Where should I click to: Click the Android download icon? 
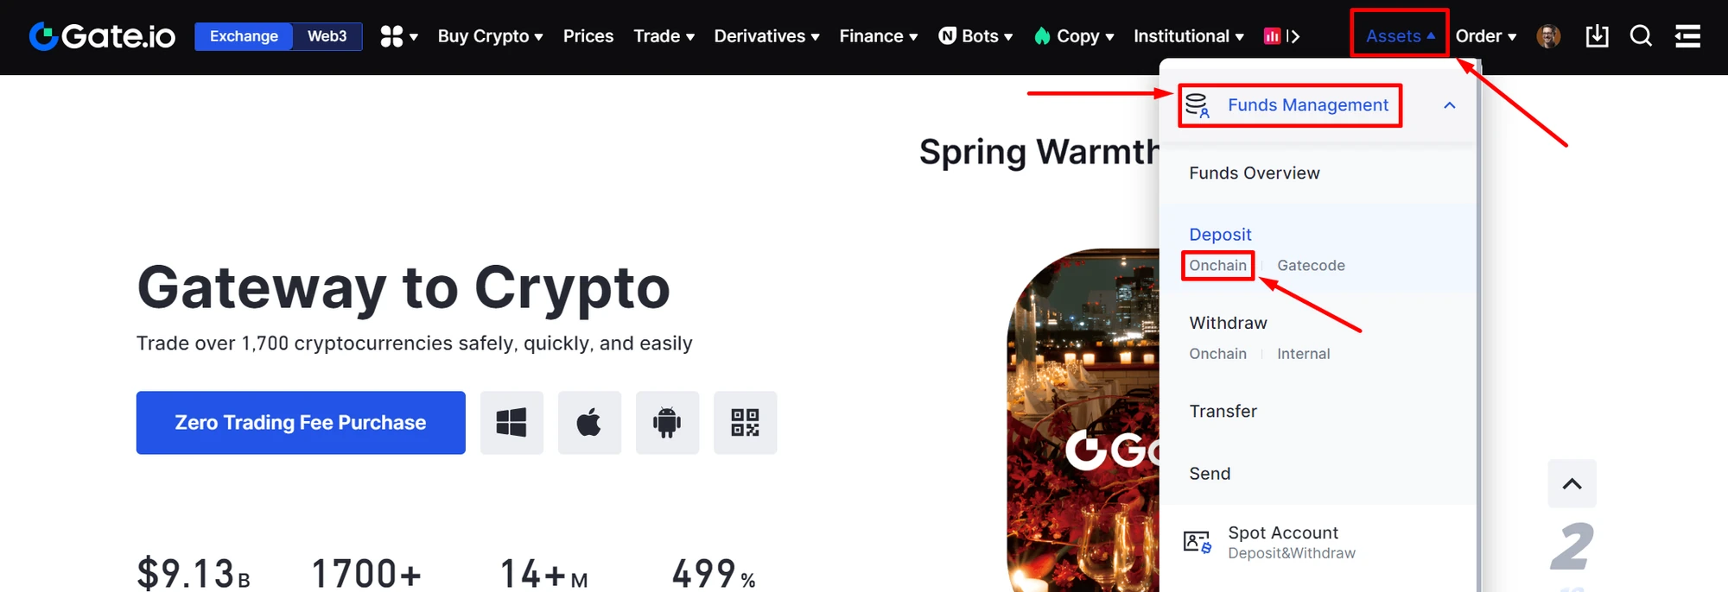[667, 423]
